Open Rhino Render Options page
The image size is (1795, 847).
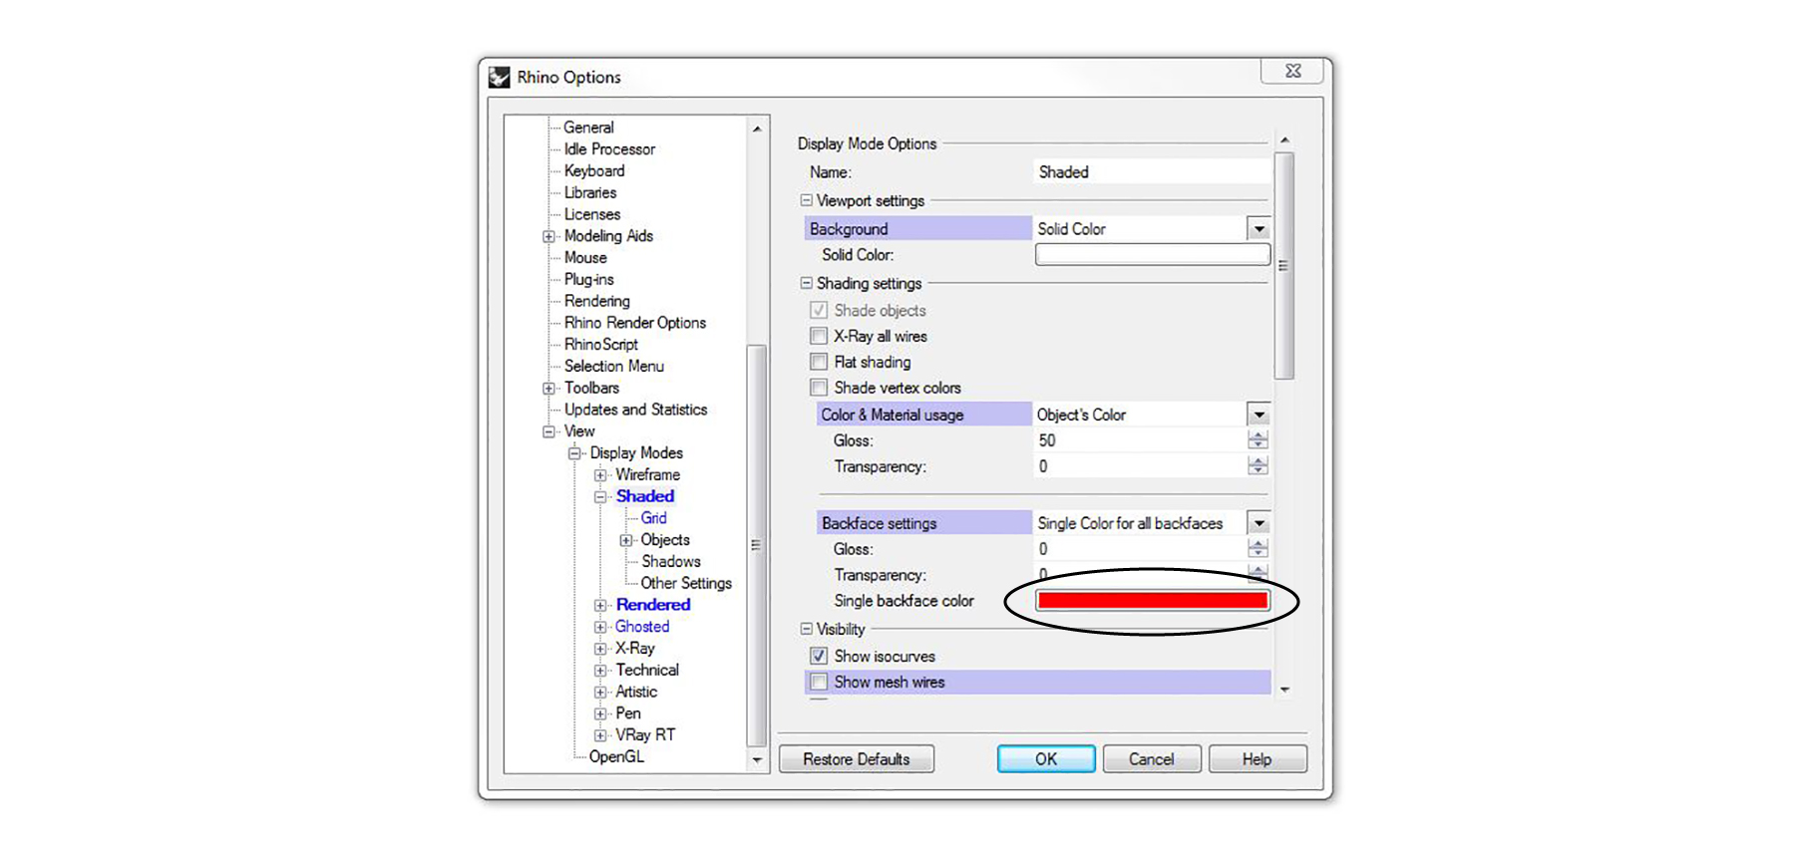coord(635,323)
